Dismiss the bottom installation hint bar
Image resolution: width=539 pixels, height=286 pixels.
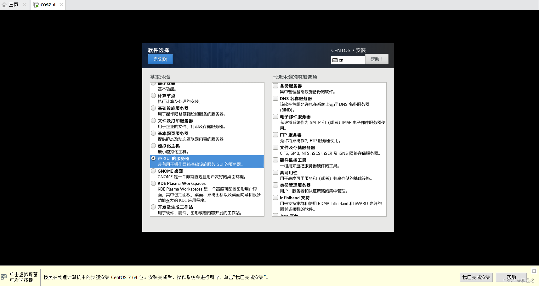534,271
